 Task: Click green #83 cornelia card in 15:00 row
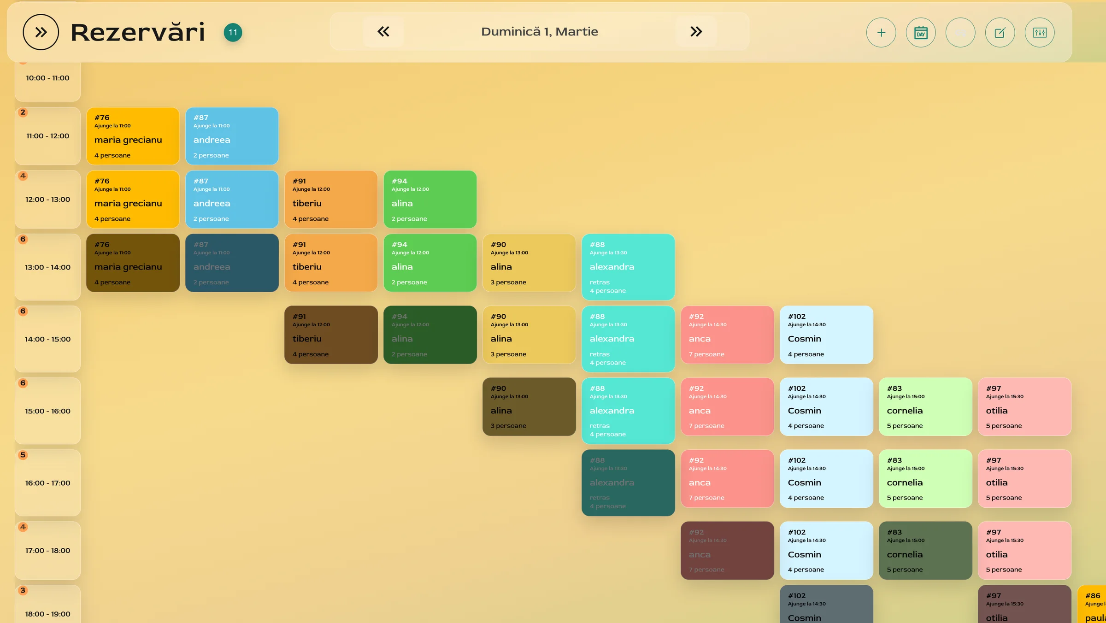(925, 407)
